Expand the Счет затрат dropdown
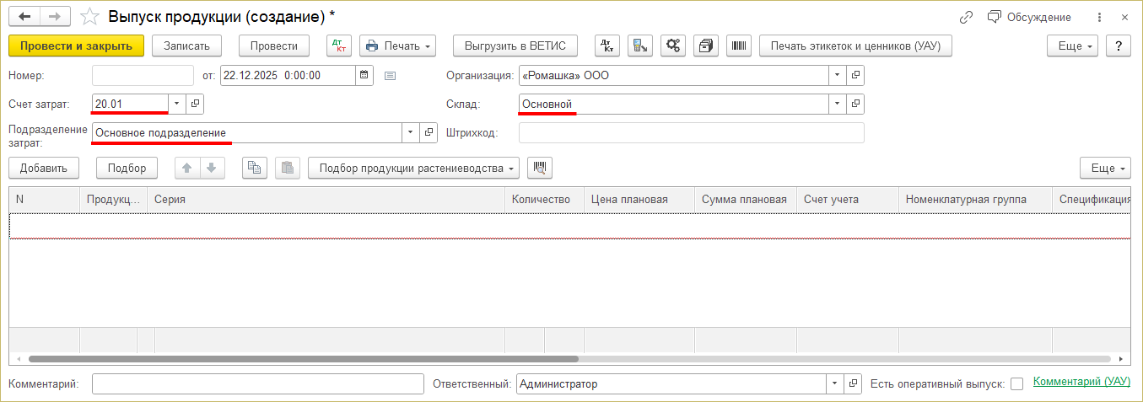The image size is (1143, 402). pos(177,104)
